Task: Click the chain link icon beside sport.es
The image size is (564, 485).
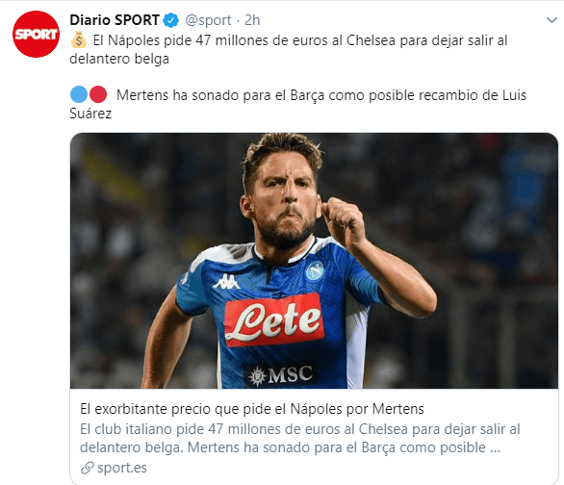Action: pos(87,468)
